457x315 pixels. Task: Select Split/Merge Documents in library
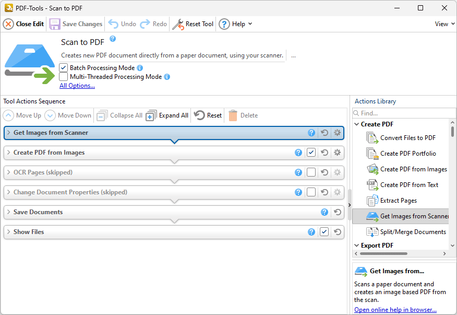click(x=406, y=232)
